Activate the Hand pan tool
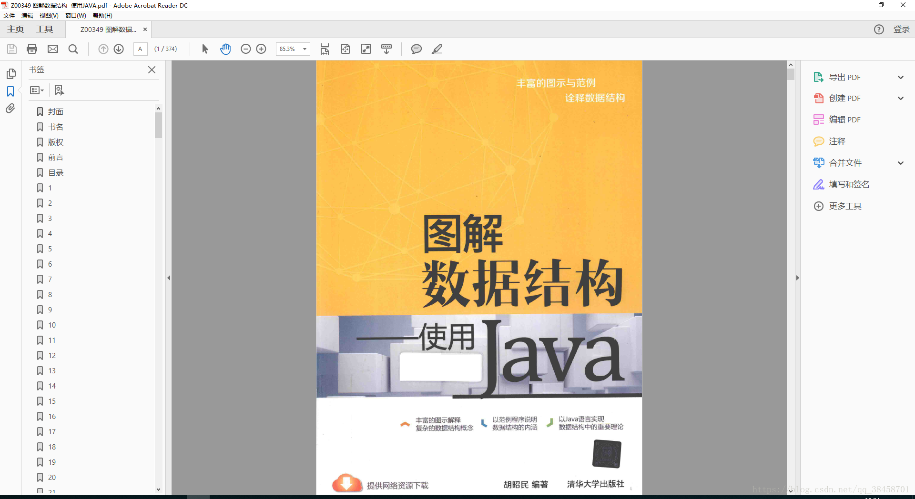This screenshot has height=499, width=915. point(225,49)
